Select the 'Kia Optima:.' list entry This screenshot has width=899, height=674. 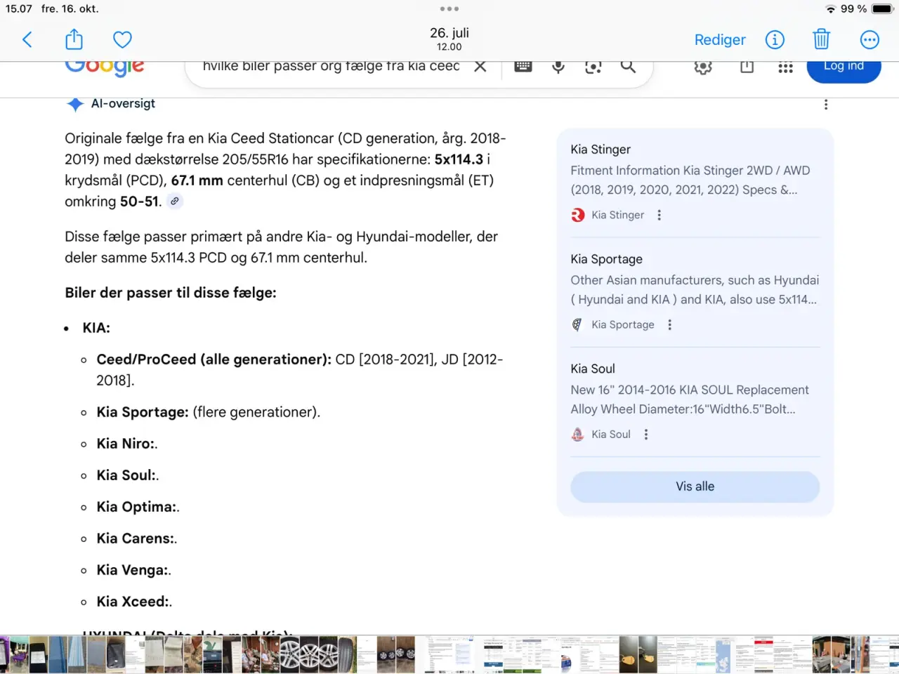click(x=138, y=507)
